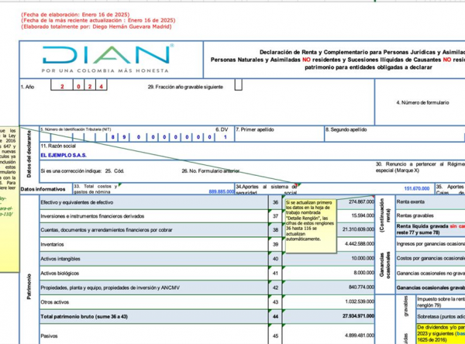Click the line number 44 cell
The height and width of the screenshot is (344, 465).
pyautogui.click(x=275, y=317)
